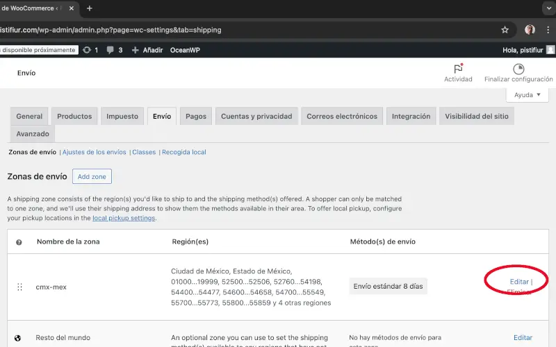556x347 pixels.
Task: Click the Finalizar configuración progress icon
Action: click(x=518, y=69)
